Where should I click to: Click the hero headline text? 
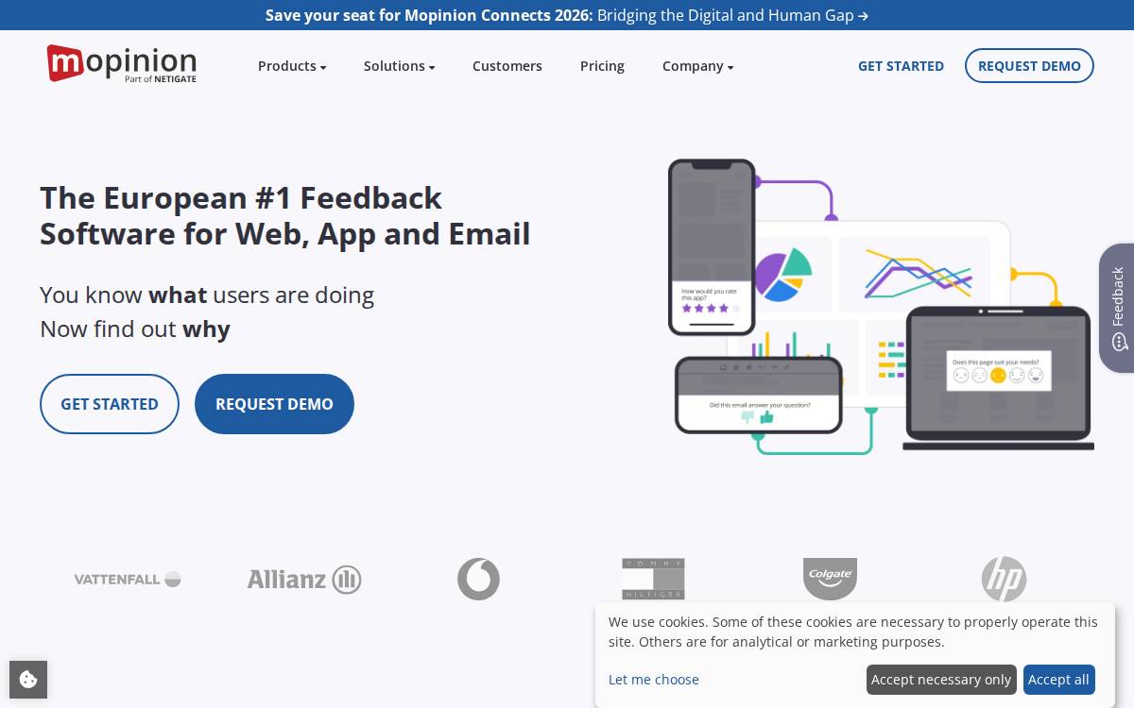point(285,215)
